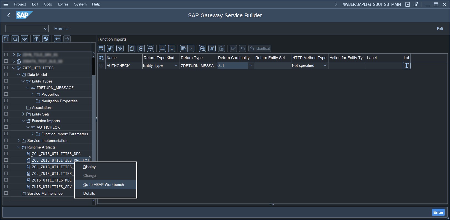Screen dimensions: 450x220
Task: Click the display details icon in grid toolbar
Action: 111,49
